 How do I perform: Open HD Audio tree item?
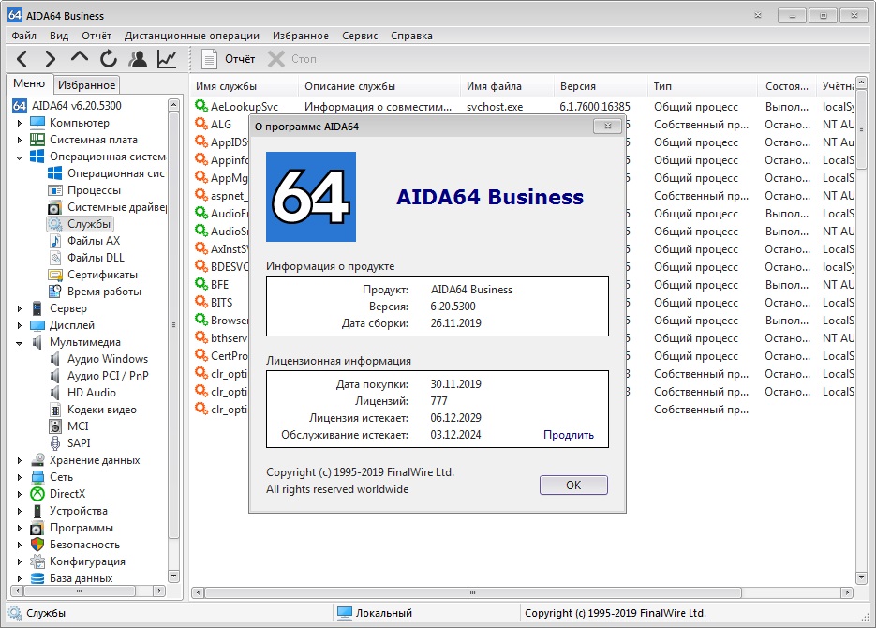click(82, 392)
